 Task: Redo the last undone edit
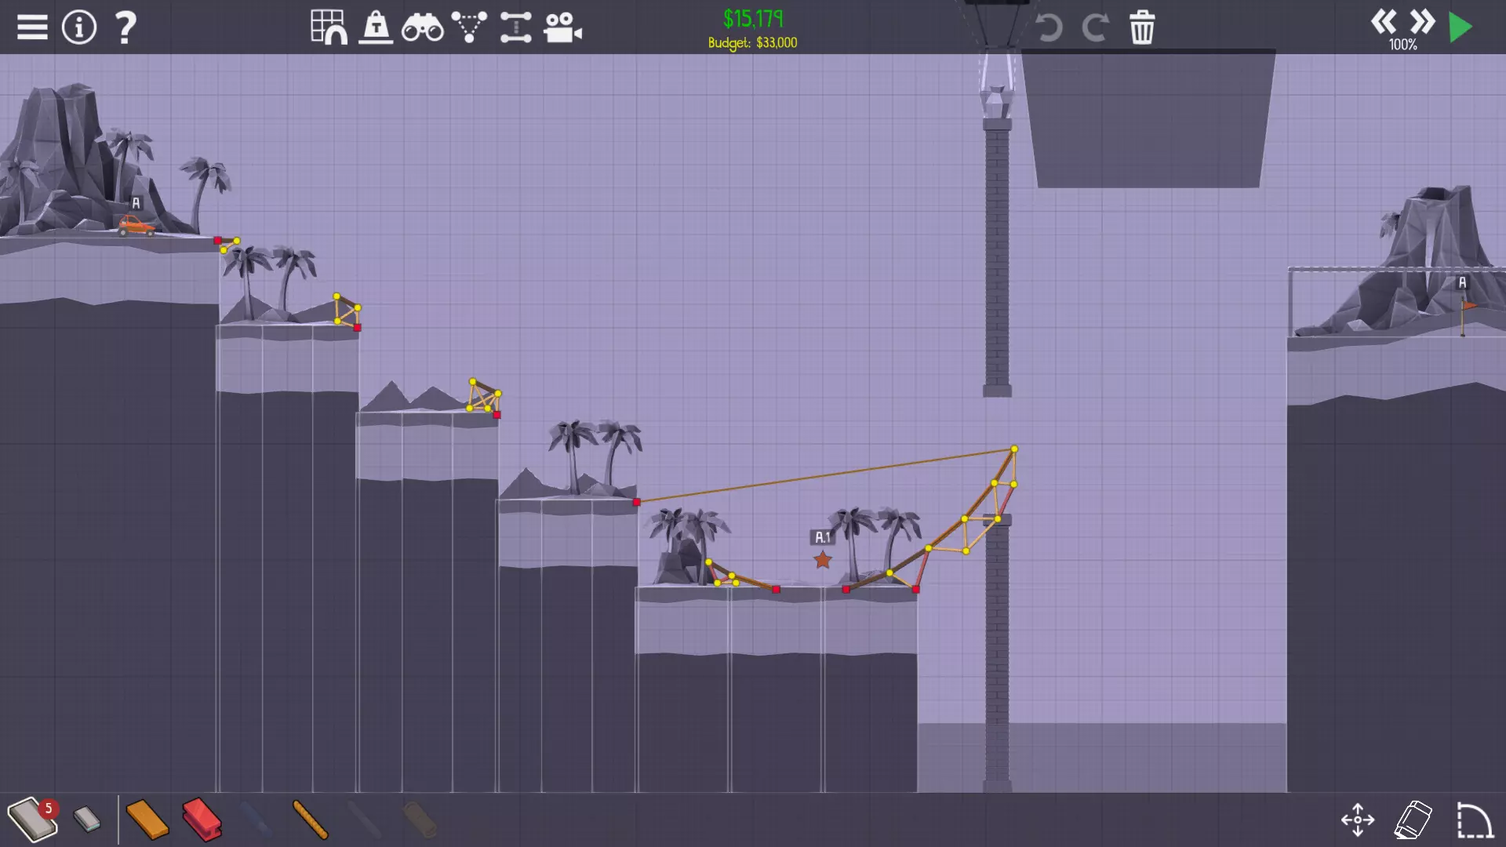click(x=1095, y=27)
